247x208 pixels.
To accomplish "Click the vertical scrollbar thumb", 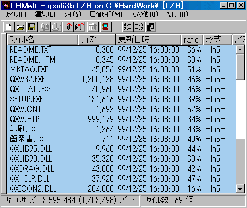I will click(240, 67).
